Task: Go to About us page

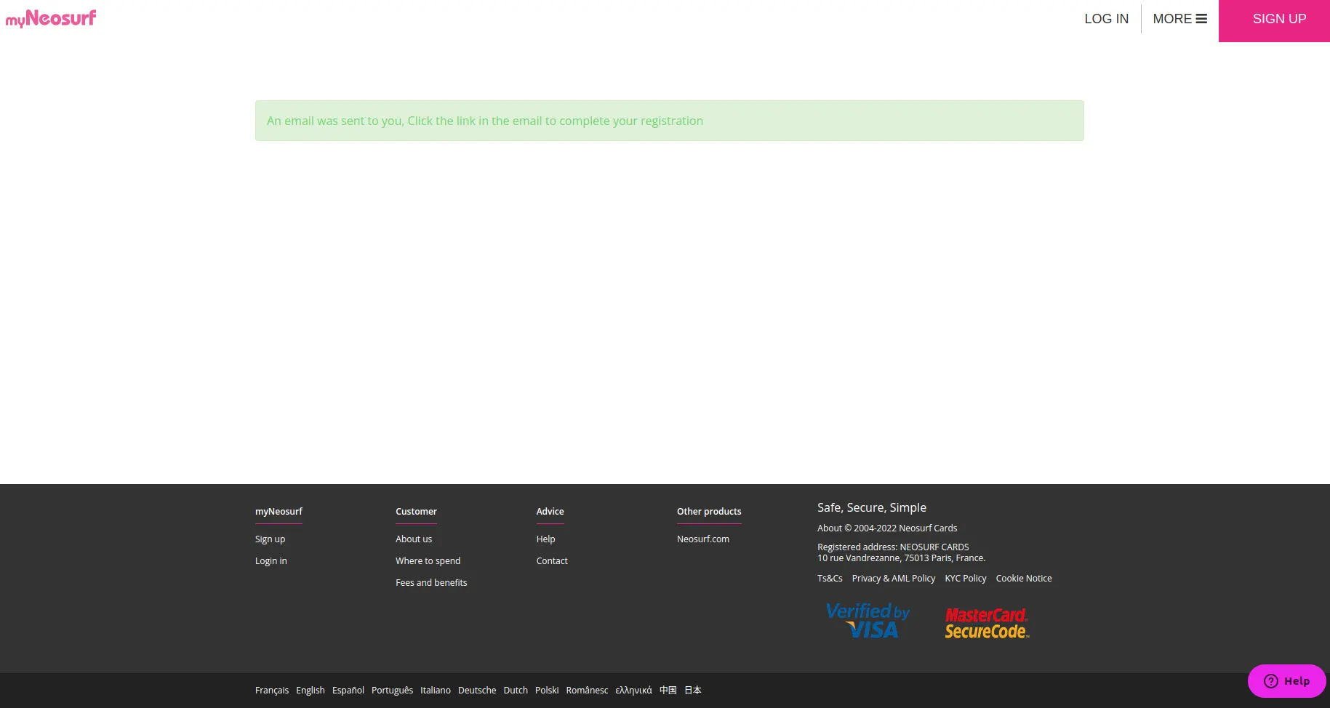Action: click(x=414, y=539)
